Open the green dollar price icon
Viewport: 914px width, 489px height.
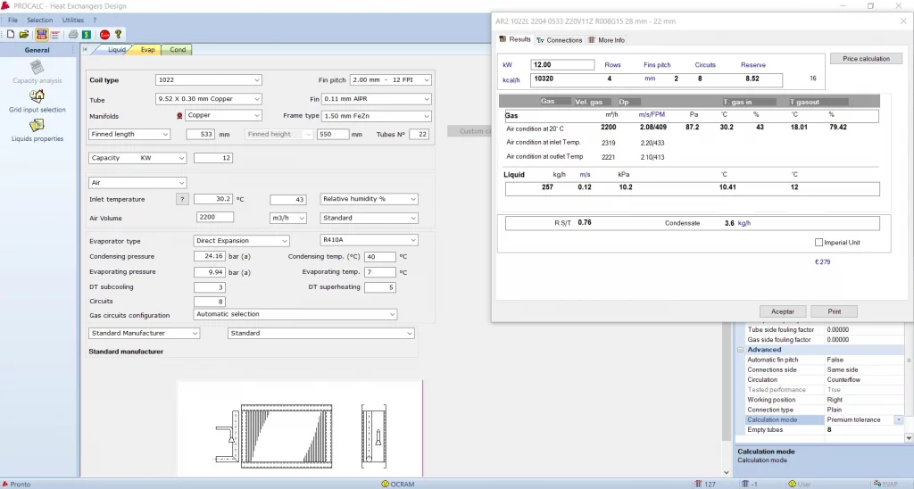pyautogui.click(x=87, y=35)
